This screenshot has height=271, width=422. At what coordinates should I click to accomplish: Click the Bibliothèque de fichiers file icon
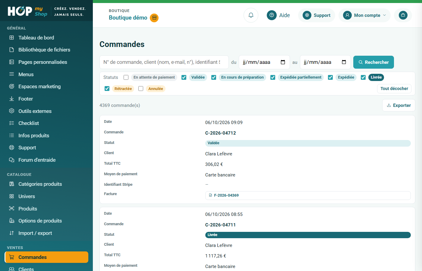[x=11, y=50]
